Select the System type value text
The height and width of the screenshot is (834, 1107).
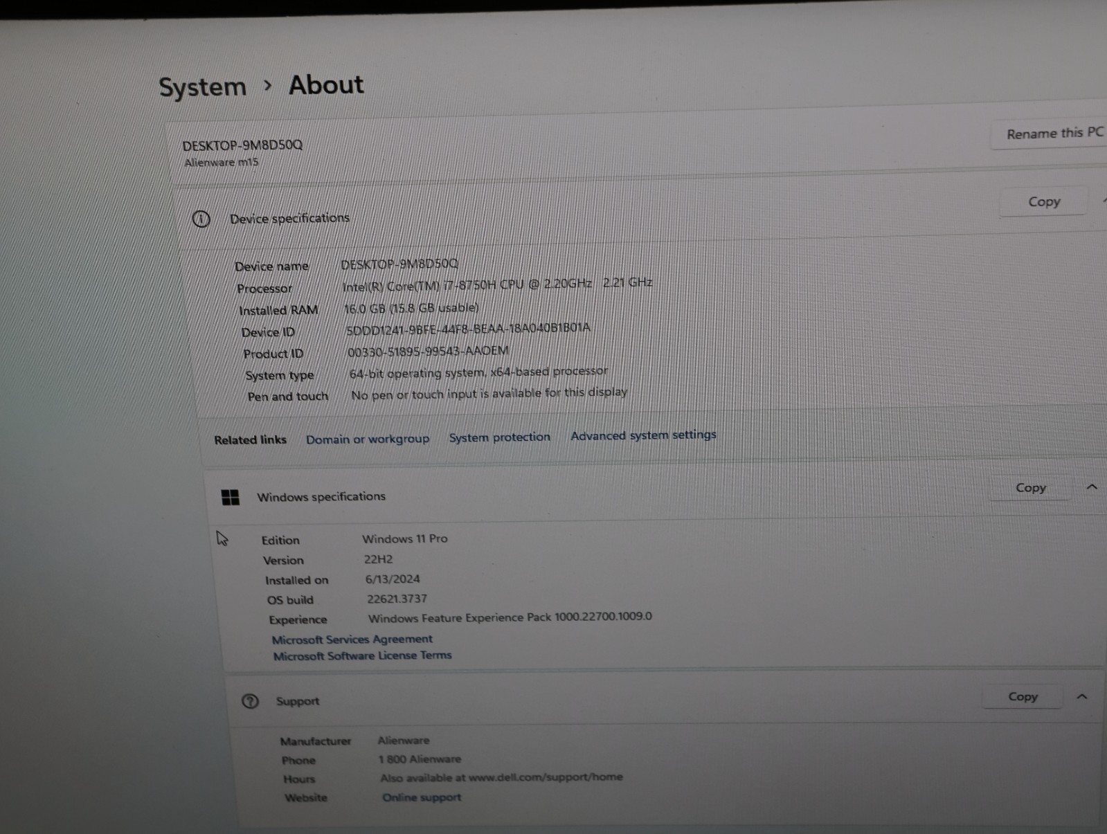click(478, 372)
